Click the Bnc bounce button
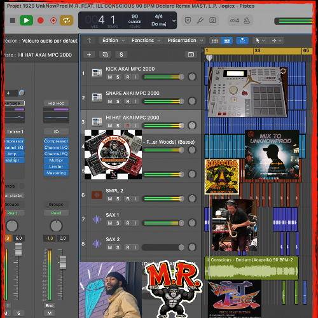The height and width of the screenshot is (318, 318). [x=50, y=305]
